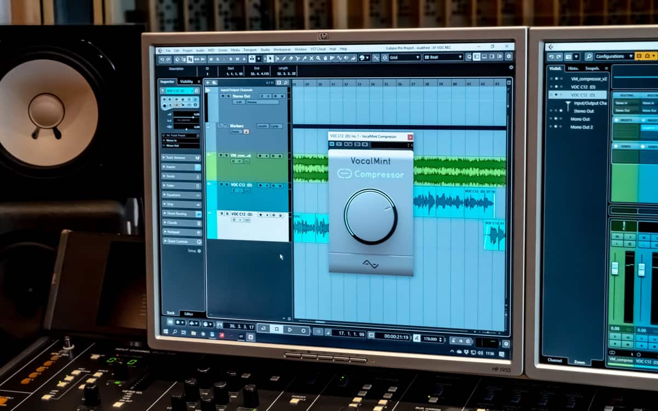The image size is (658, 411).
Task: Expand the Direct Routing inspector section
Action: point(181,214)
